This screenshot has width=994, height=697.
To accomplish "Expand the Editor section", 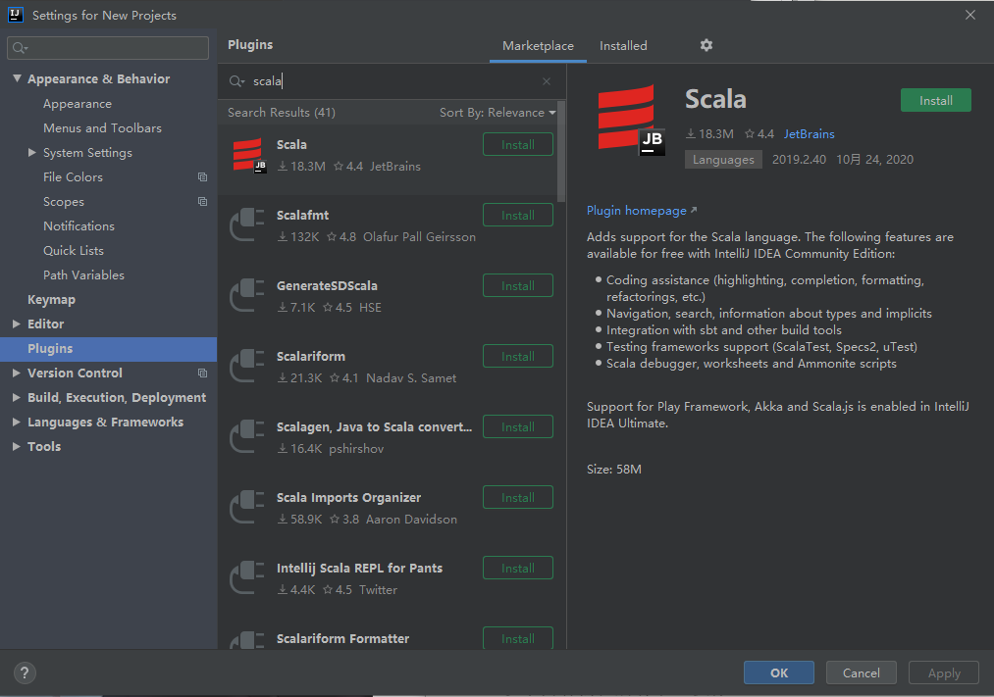I will (17, 324).
